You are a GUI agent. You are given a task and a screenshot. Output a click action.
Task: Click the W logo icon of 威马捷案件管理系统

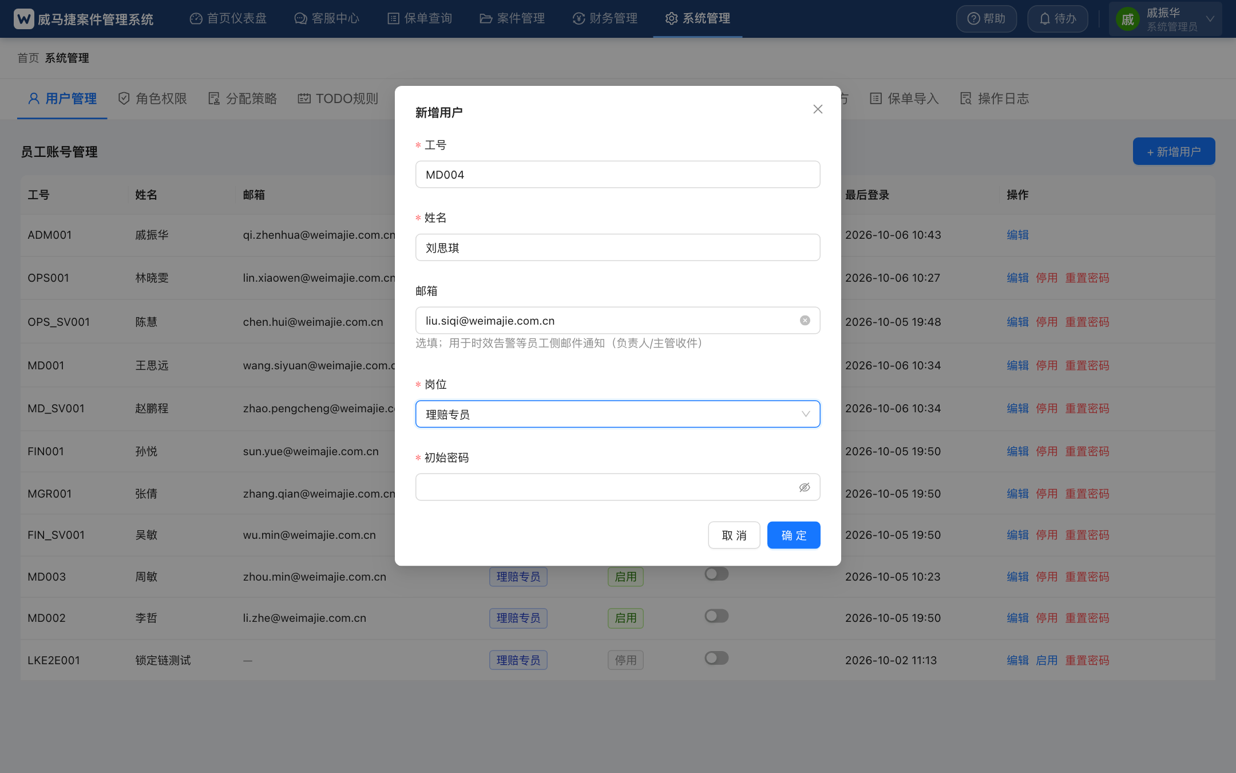click(x=23, y=19)
